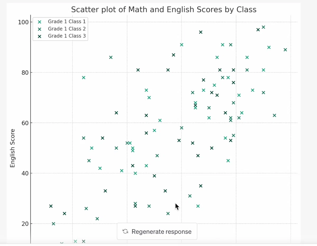Select the Grade 1 Class 3 legend label

(67, 36)
